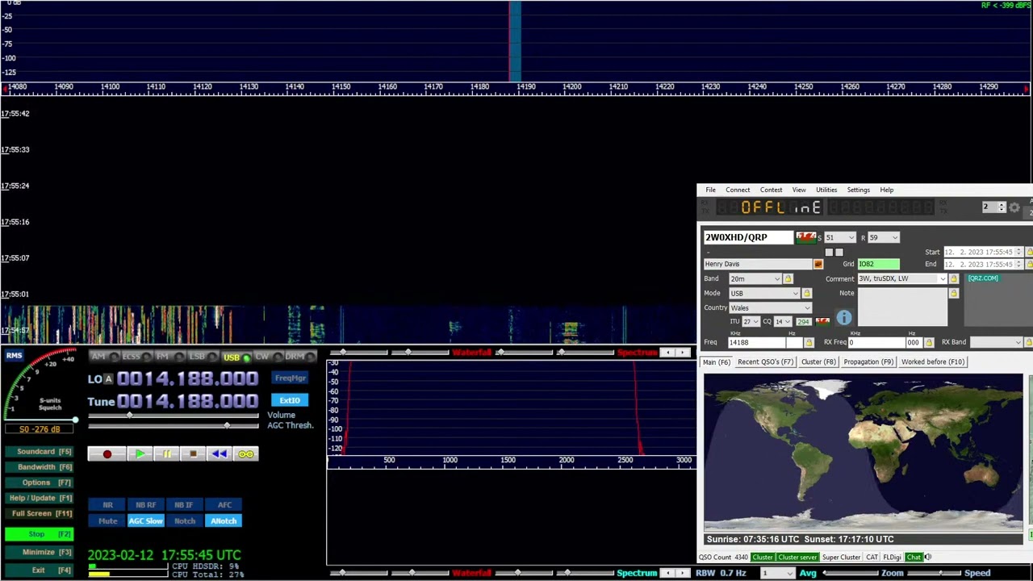Screen dimensions: 1033x581
Task: Click the green play button
Action: (x=139, y=454)
